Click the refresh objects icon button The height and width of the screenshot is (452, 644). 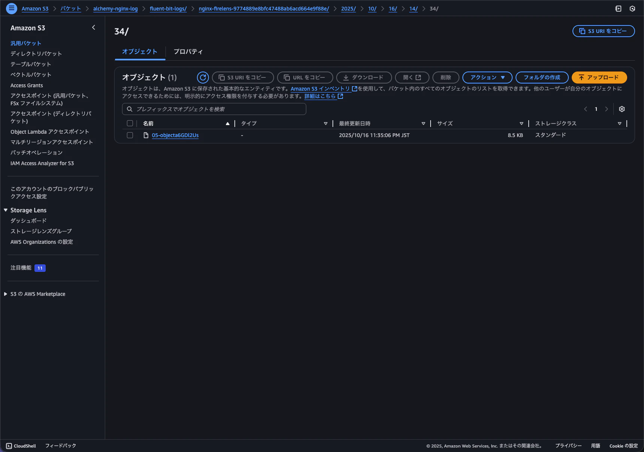pyautogui.click(x=203, y=78)
